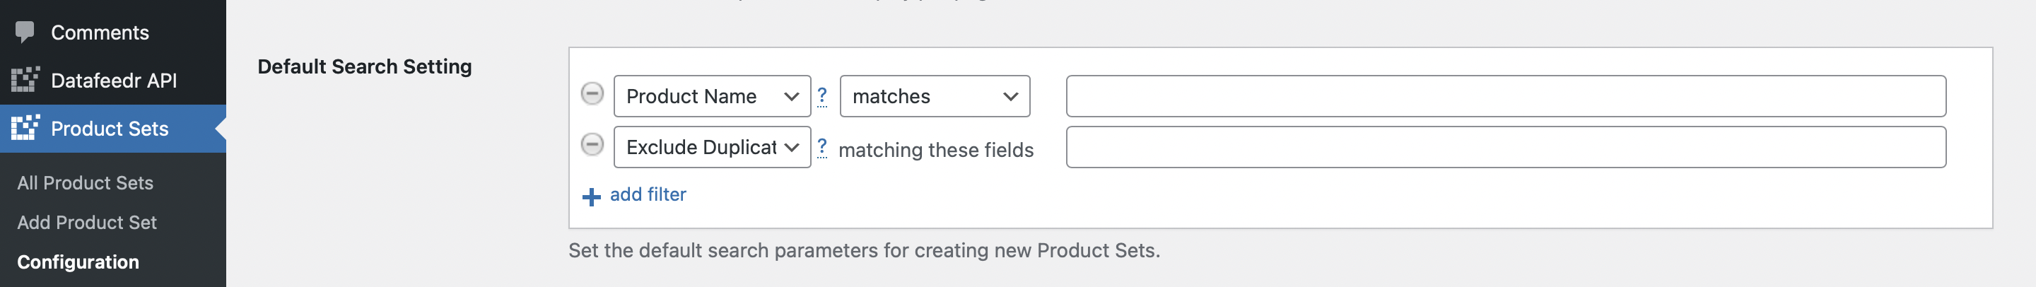
Task: Open the Datafeedr API menu label
Action: click(x=114, y=81)
